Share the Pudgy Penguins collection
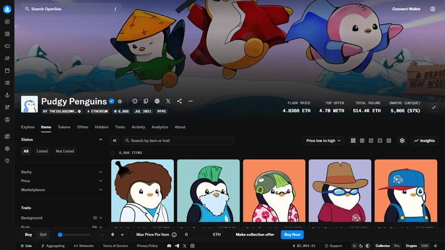The width and height of the screenshot is (445, 250). pyautogui.click(x=179, y=101)
